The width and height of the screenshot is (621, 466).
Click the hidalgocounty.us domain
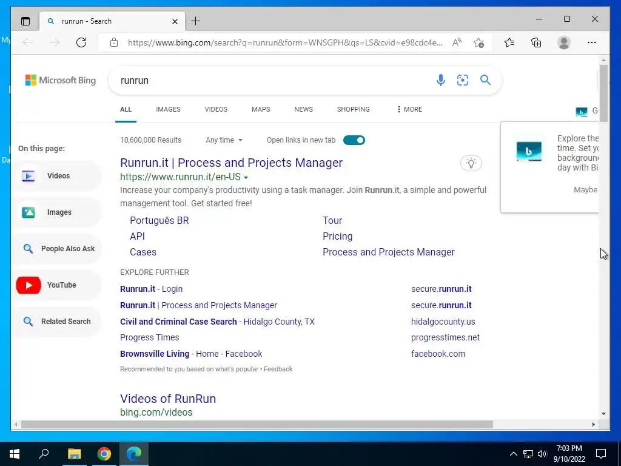(x=443, y=322)
